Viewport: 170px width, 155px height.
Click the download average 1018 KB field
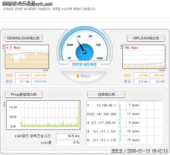click(39, 81)
